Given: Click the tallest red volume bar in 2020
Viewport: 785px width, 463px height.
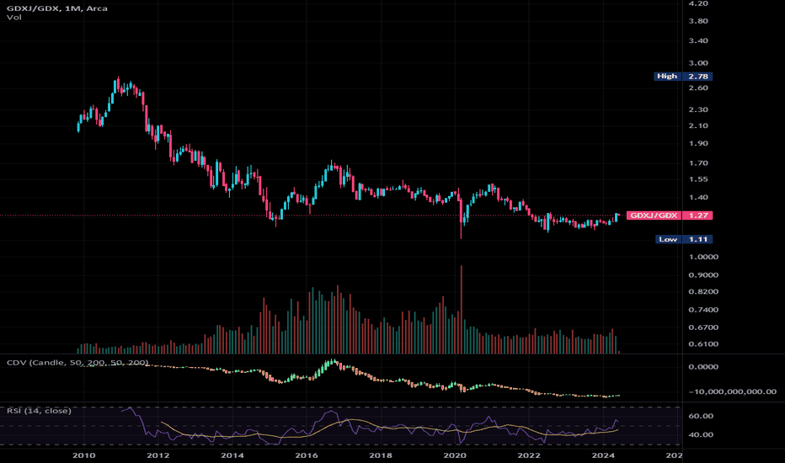Looking at the screenshot, I should pyautogui.click(x=461, y=309).
